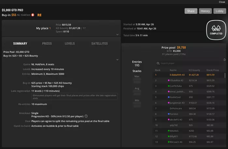Click the KO bounty column header
The height and width of the screenshot is (149, 228).
coord(194,70)
